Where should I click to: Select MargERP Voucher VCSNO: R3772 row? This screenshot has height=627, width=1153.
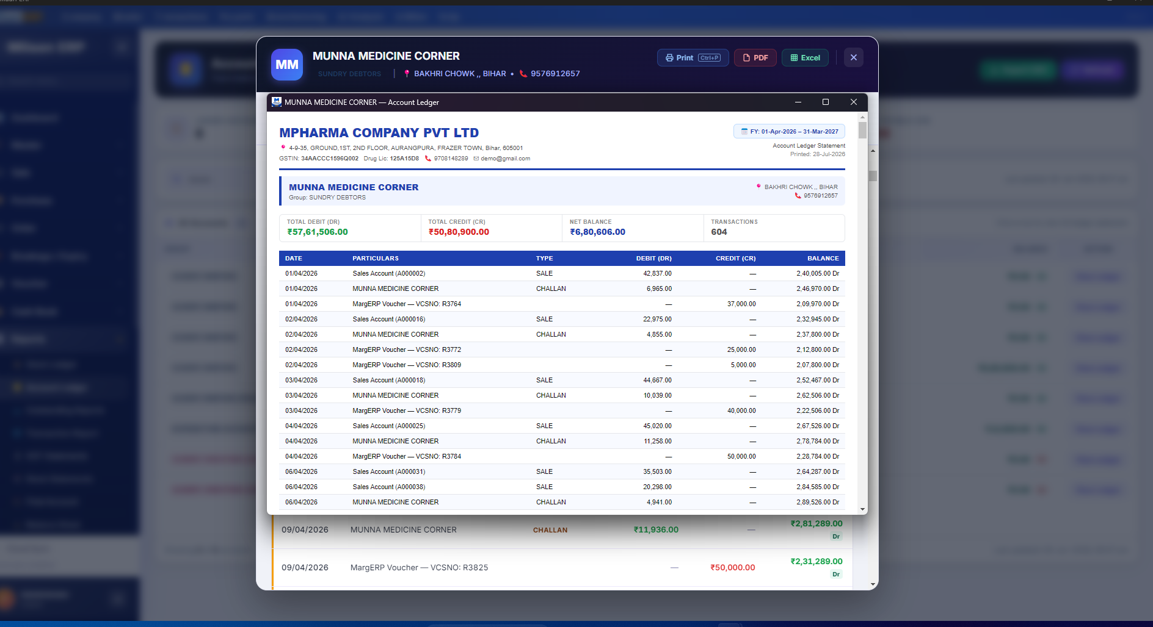click(x=562, y=349)
